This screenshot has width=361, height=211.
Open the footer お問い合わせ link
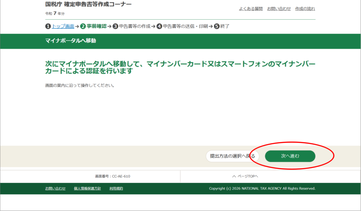[55, 188]
